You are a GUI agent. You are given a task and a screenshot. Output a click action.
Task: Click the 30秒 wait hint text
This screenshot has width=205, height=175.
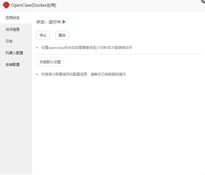click(x=87, y=47)
